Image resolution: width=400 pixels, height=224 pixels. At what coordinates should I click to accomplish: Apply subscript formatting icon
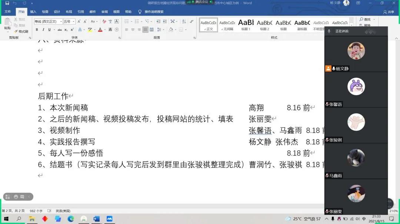(66, 30)
